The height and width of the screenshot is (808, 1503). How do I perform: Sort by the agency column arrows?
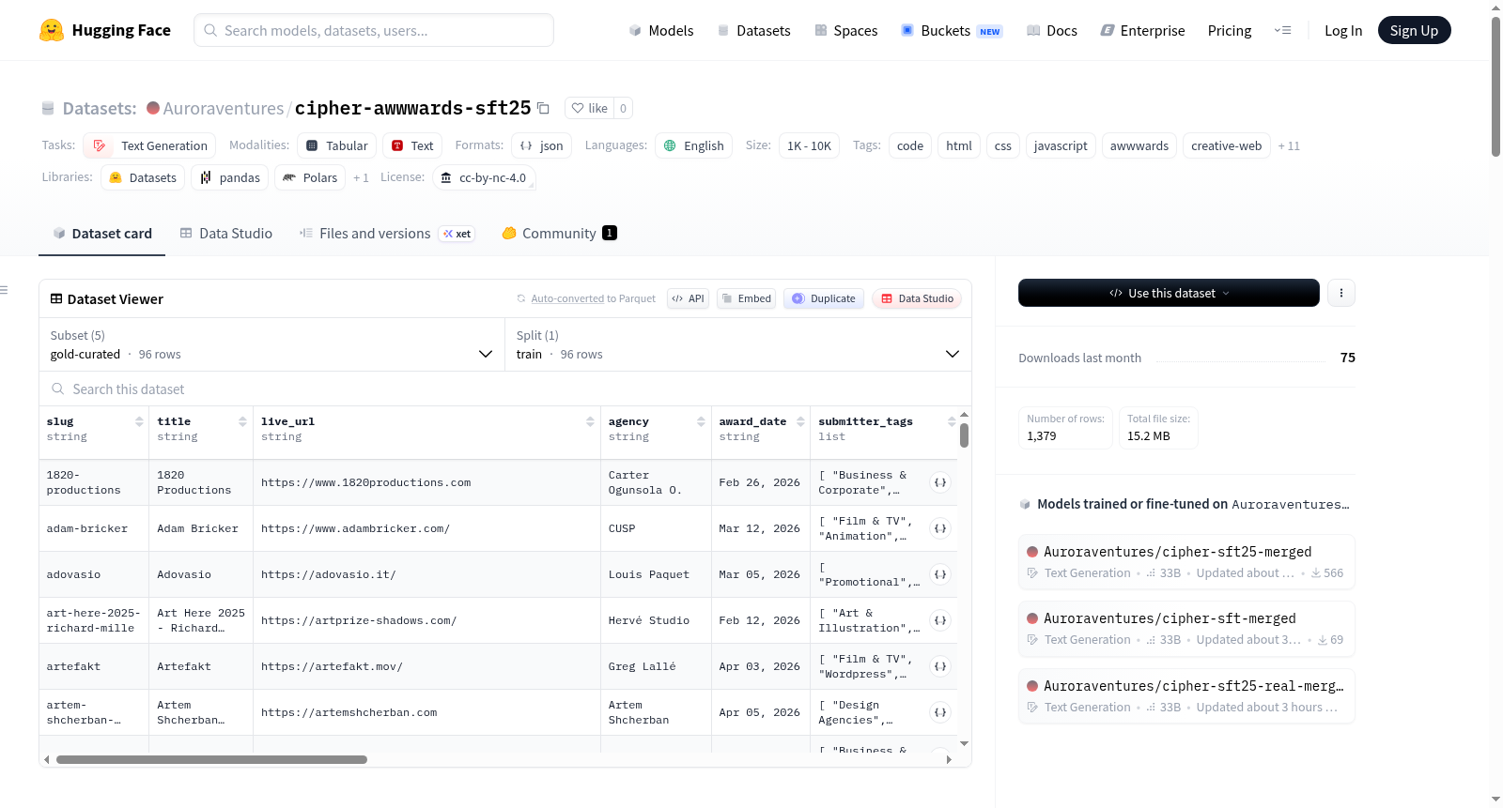(x=701, y=421)
